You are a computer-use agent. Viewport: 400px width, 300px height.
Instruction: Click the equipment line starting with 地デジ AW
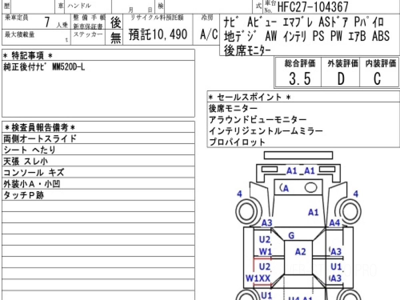pos(307,36)
